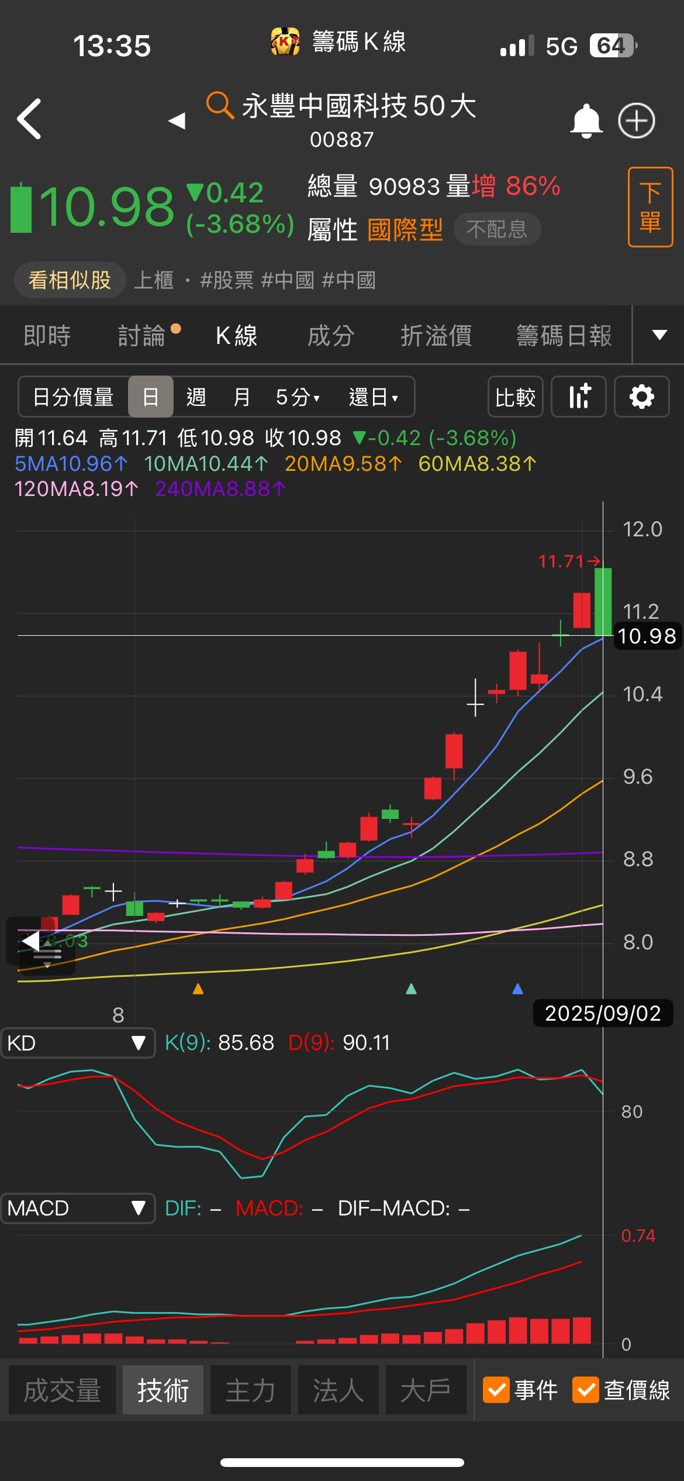Image resolution: width=684 pixels, height=1481 pixels.
Task: Switch to the 籌碼日報 tab
Action: click(x=564, y=336)
